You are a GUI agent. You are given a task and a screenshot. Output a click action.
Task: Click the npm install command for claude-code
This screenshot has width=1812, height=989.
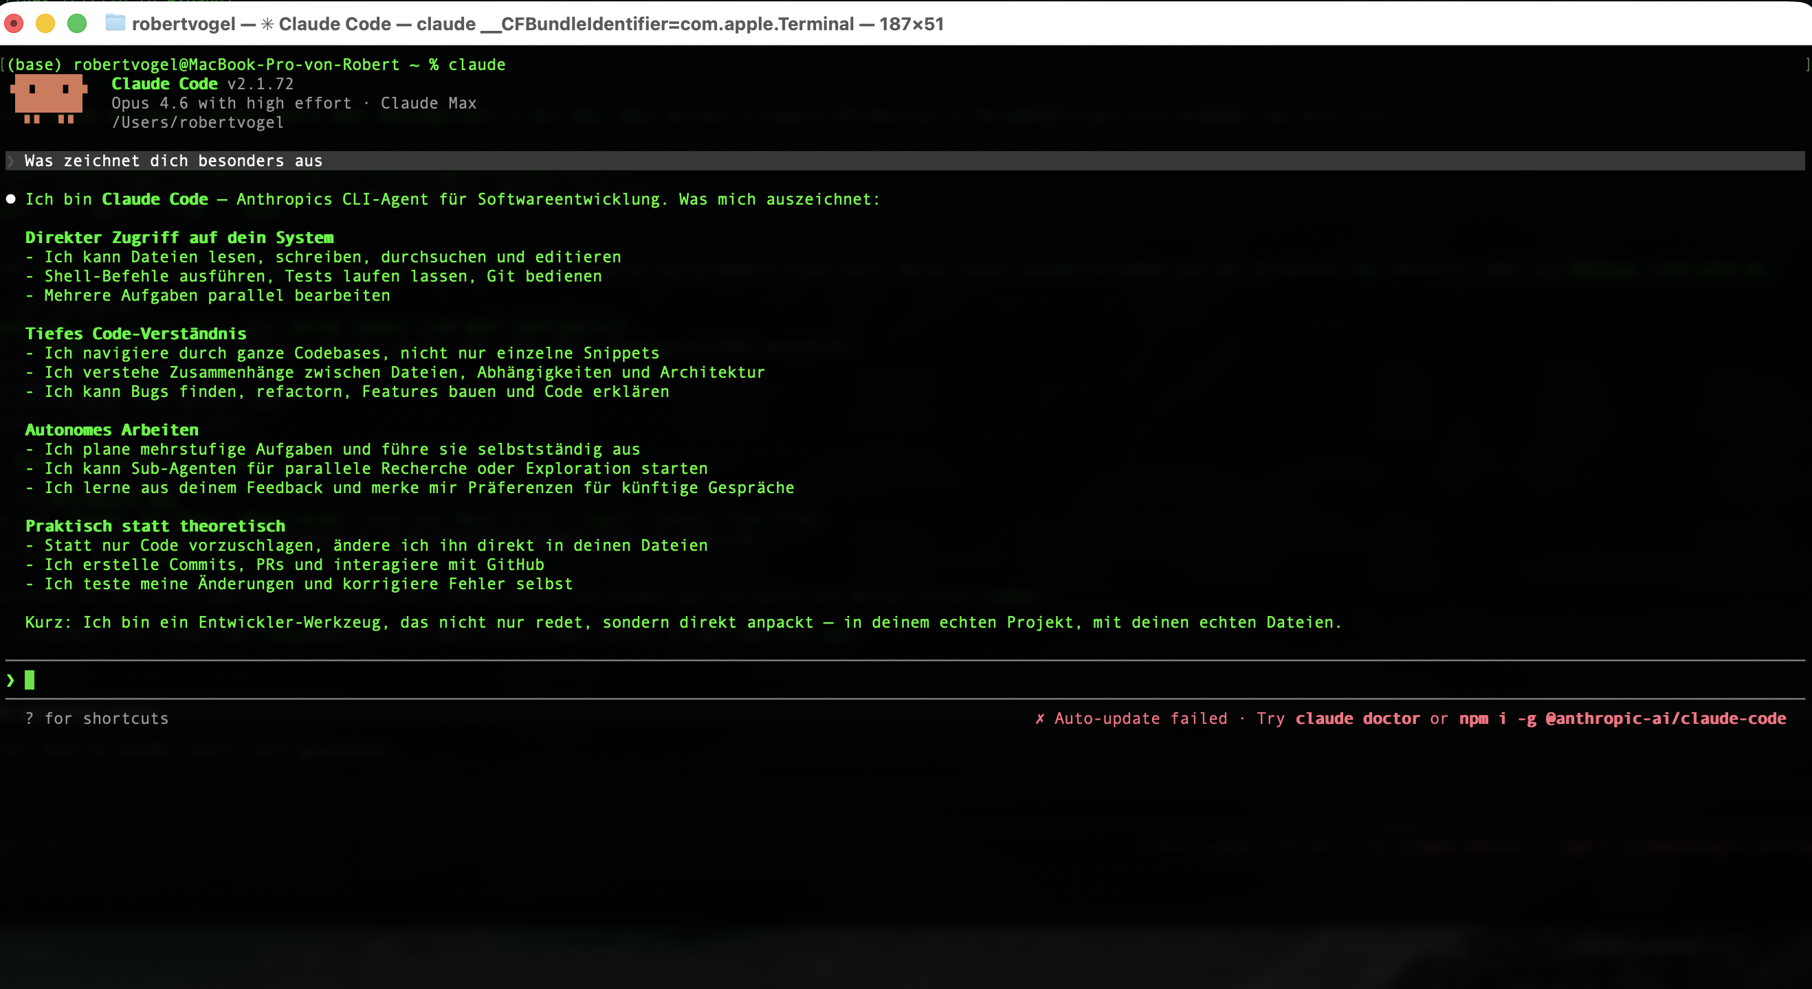(1622, 718)
